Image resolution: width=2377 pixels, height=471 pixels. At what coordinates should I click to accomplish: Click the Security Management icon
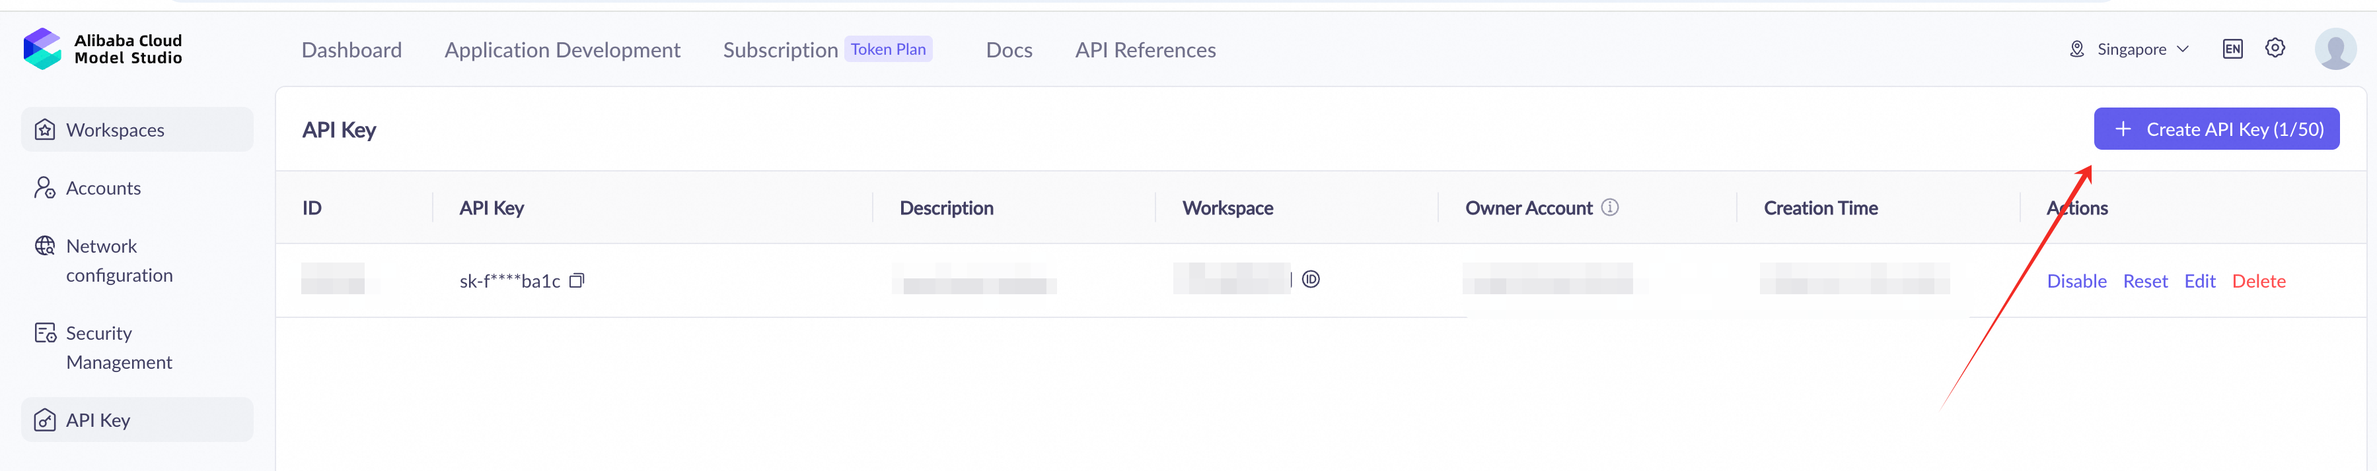point(44,334)
